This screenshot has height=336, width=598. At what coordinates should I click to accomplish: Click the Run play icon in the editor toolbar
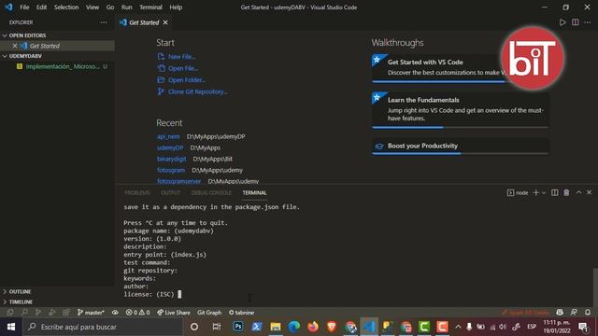tap(562, 22)
